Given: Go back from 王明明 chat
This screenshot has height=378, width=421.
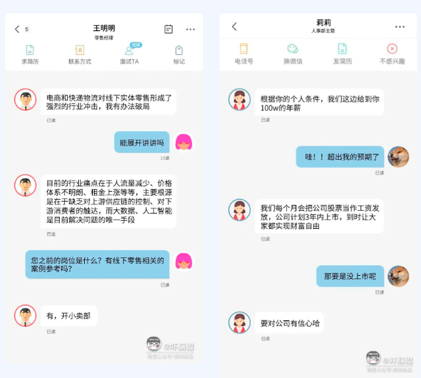Looking at the screenshot, I should click(x=17, y=29).
